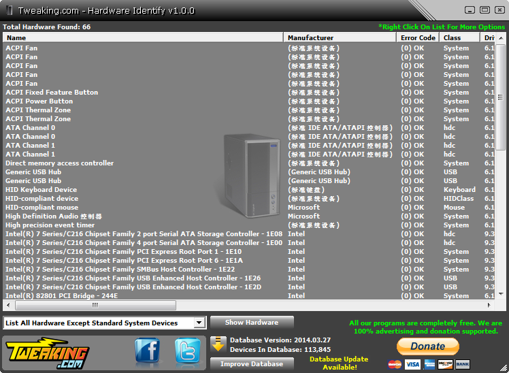Screen dimensions: 509x373
Task: Click Improve Database button
Action: point(252,364)
